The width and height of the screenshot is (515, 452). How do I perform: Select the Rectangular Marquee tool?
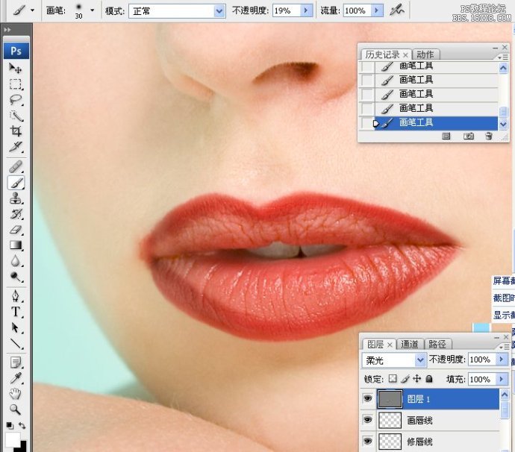click(15, 84)
